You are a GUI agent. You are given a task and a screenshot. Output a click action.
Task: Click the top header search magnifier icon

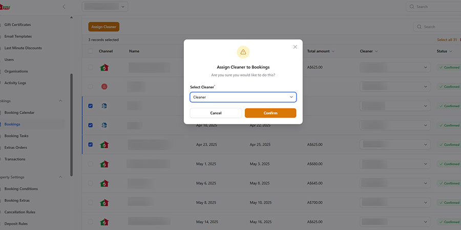point(412,7)
